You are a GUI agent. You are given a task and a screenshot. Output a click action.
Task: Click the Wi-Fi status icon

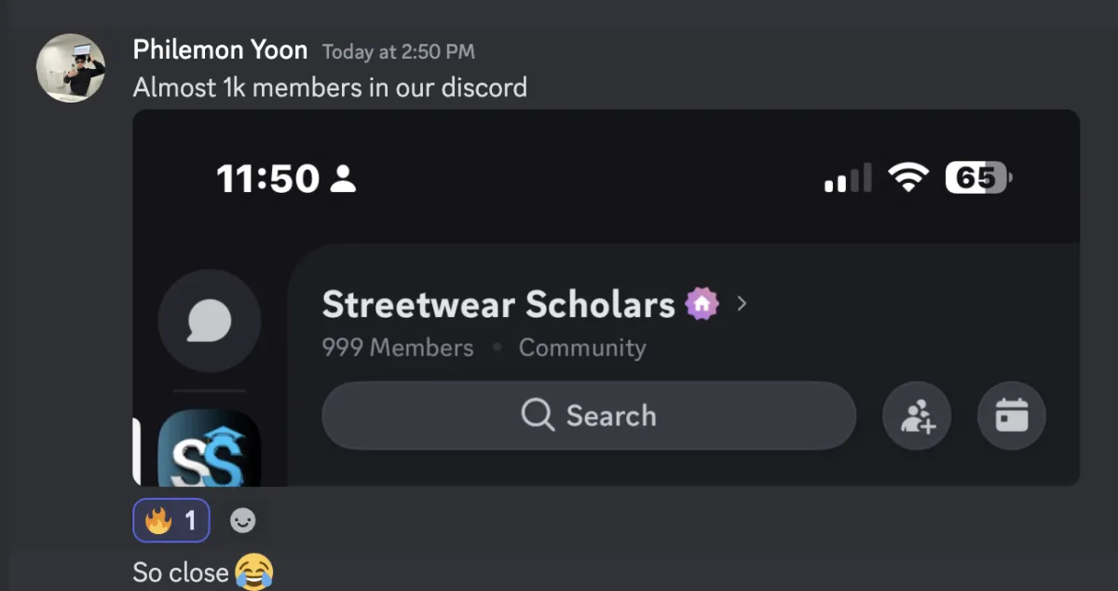point(908,176)
